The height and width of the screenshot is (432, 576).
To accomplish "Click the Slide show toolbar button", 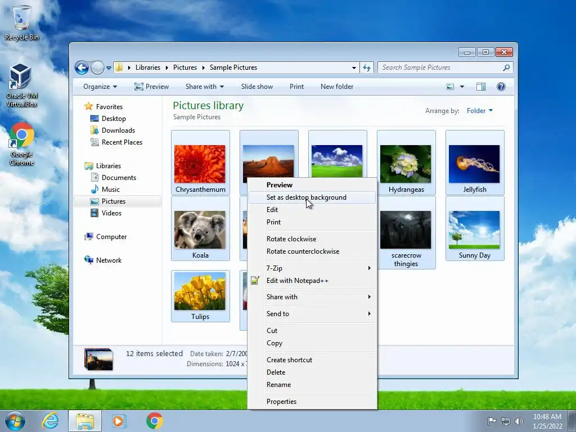I will (x=256, y=87).
